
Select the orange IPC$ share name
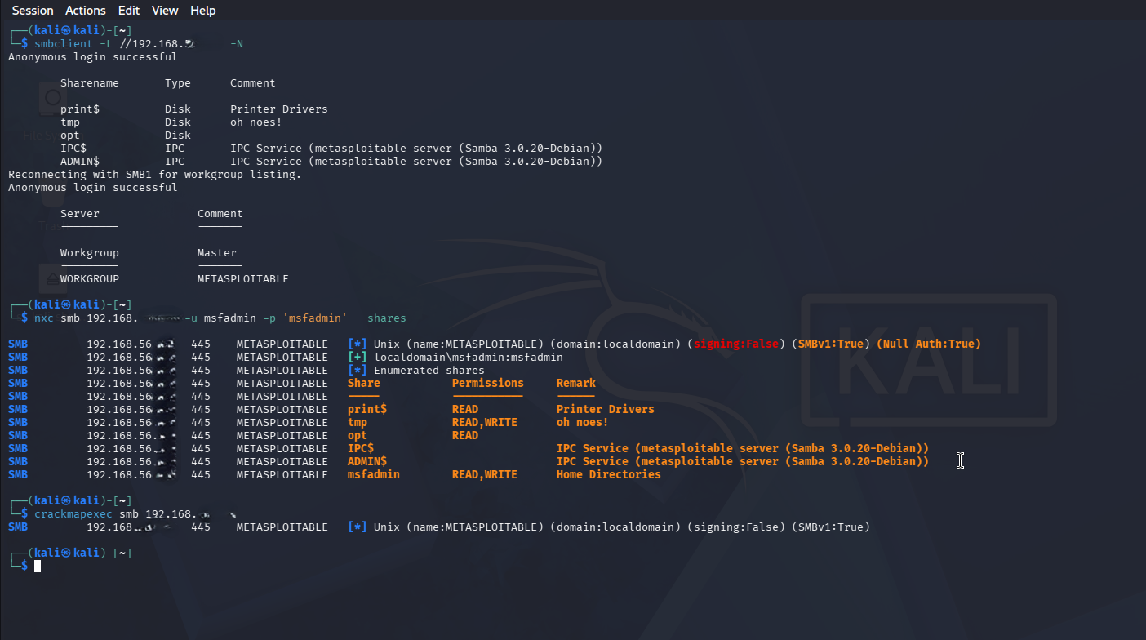click(361, 449)
